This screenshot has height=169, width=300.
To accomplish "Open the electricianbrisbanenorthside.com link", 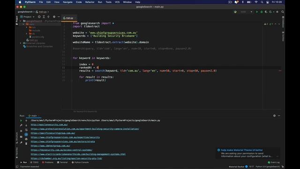I will (78, 154).
